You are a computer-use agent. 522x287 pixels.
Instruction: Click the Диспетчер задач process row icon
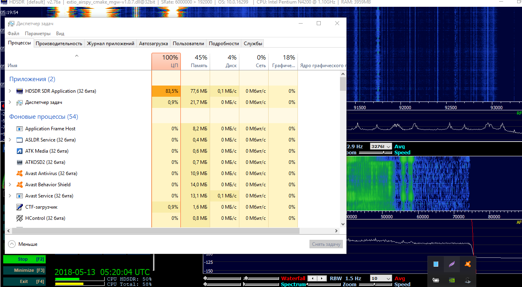pyautogui.click(x=20, y=102)
